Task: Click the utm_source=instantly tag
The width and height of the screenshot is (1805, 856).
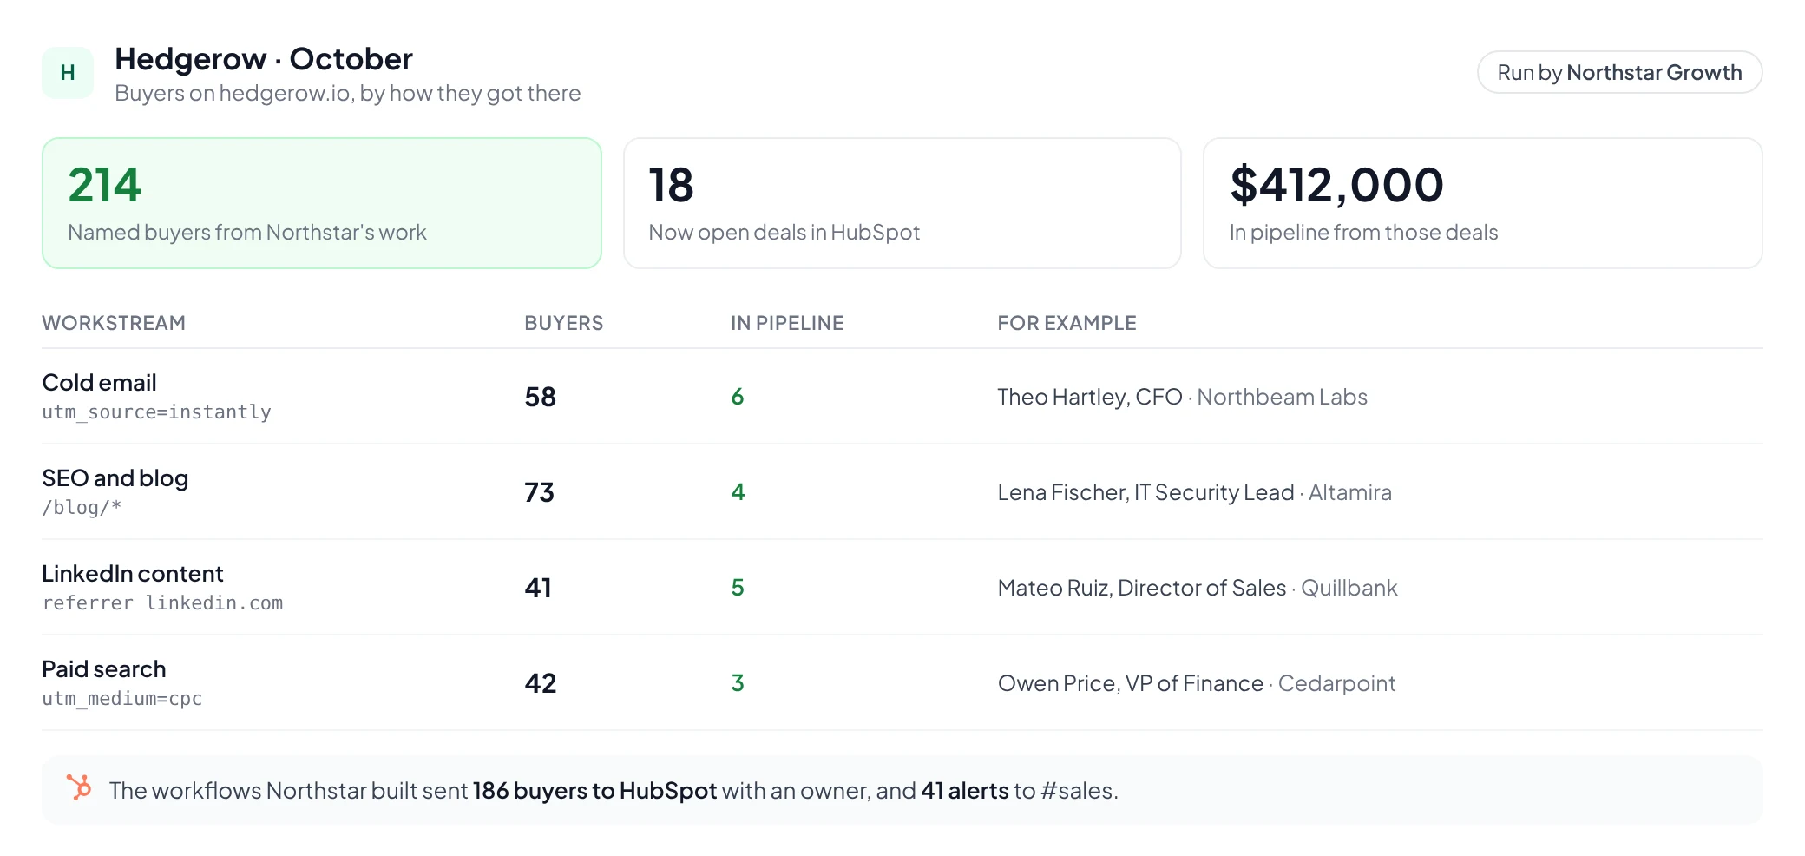Action: click(x=157, y=412)
